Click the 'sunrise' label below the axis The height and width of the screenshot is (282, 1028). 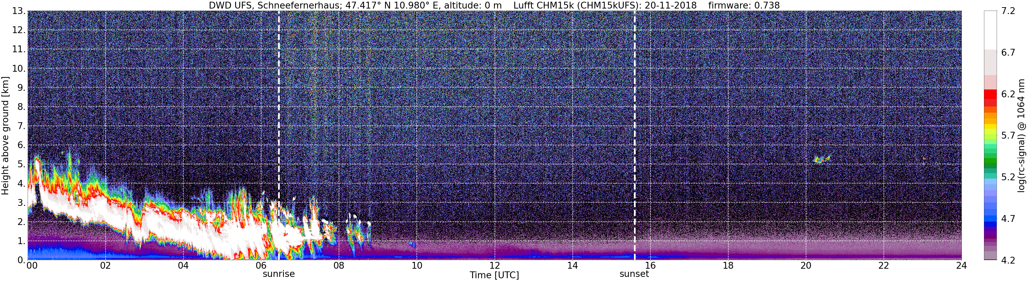coord(278,274)
